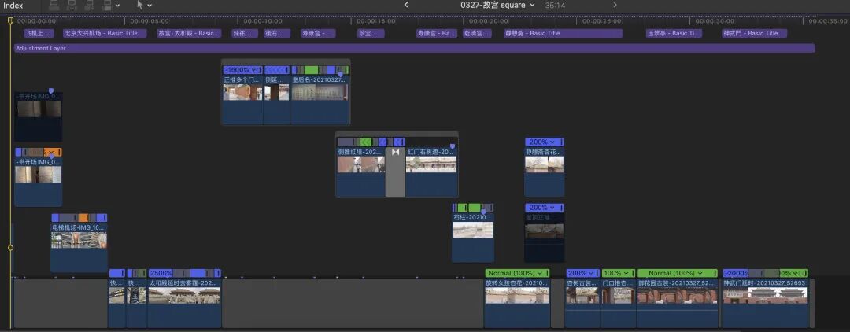Select the 飞机上 title clip
The image size is (850, 332).
(x=38, y=33)
